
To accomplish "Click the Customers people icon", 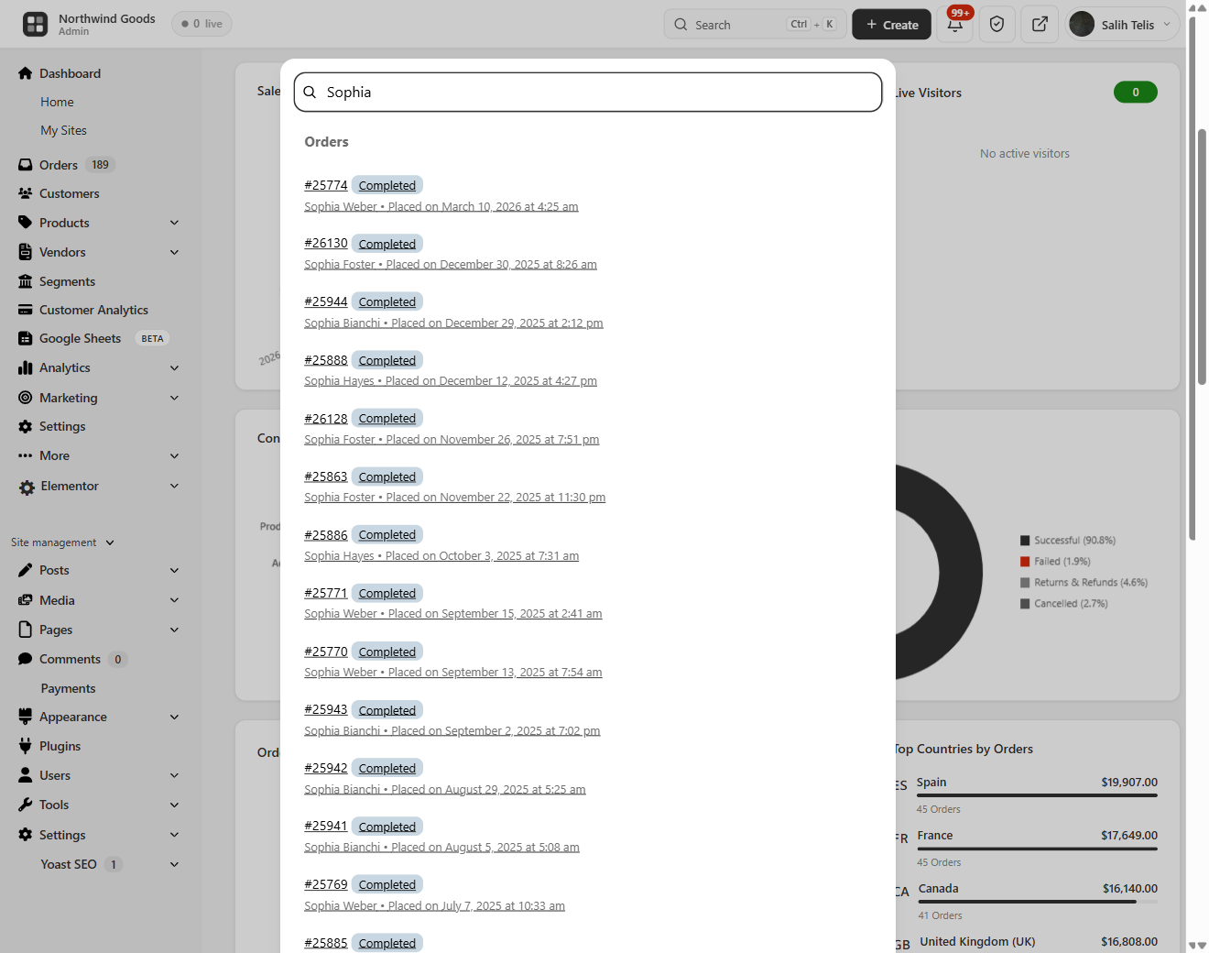I will (26, 193).
